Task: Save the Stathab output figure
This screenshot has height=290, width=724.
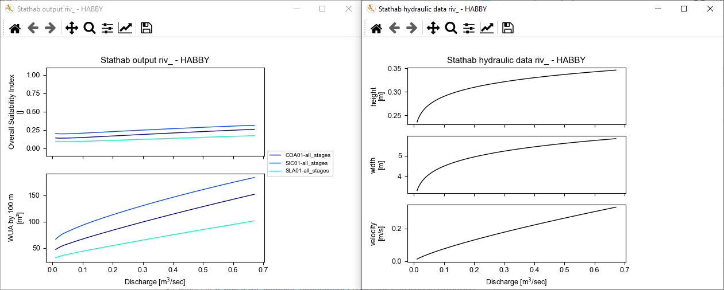Action: coord(146,28)
